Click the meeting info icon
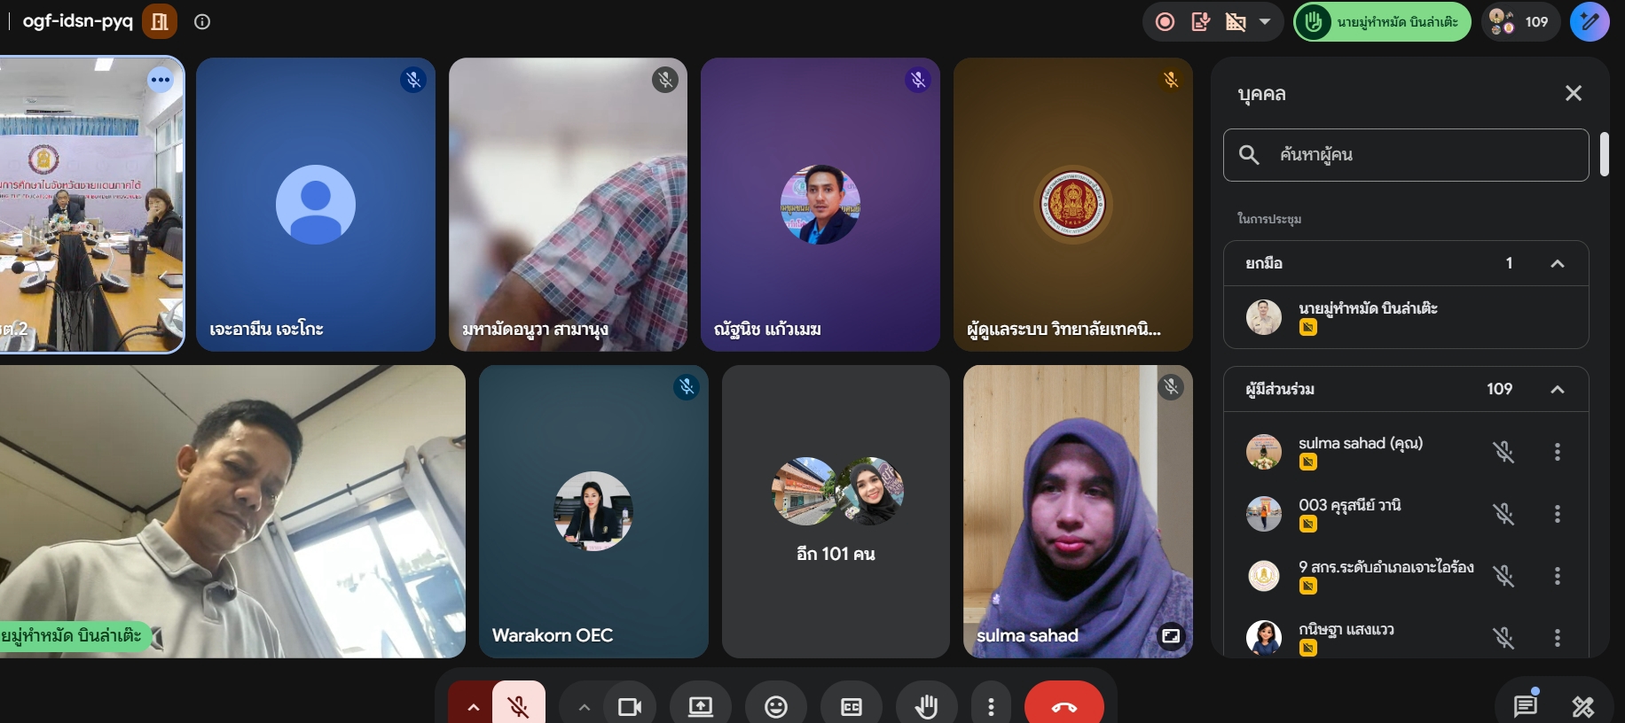Screen dimensions: 1625x723 coord(202,22)
